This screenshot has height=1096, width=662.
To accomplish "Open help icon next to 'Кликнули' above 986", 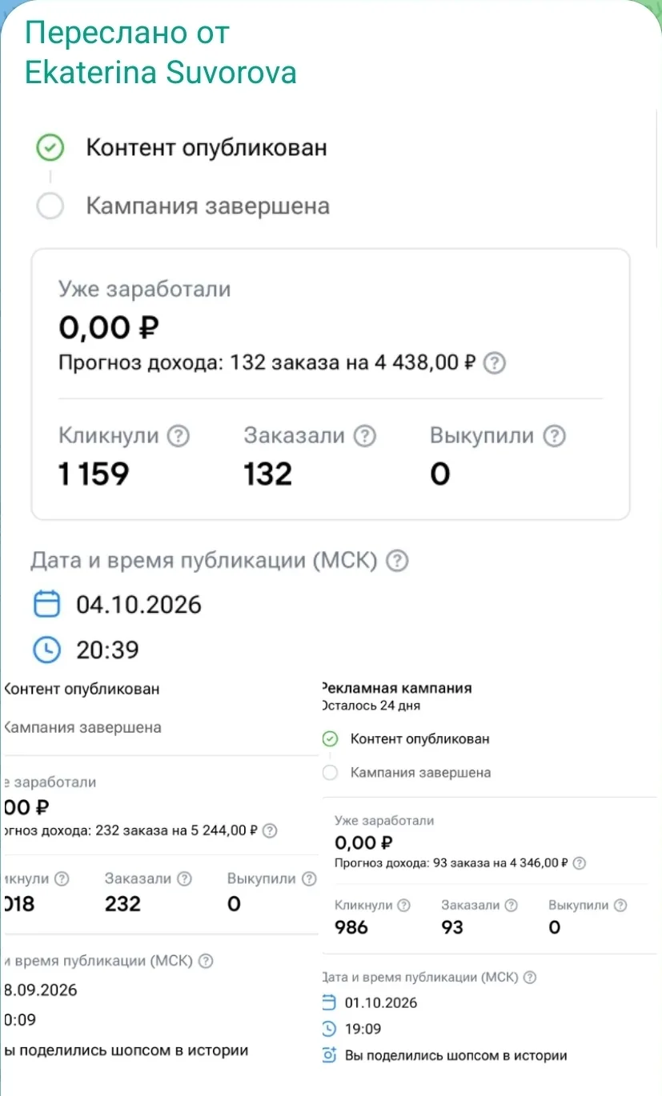I will [x=404, y=906].
